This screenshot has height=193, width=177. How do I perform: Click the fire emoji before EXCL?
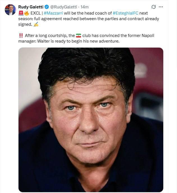point(27,13)
